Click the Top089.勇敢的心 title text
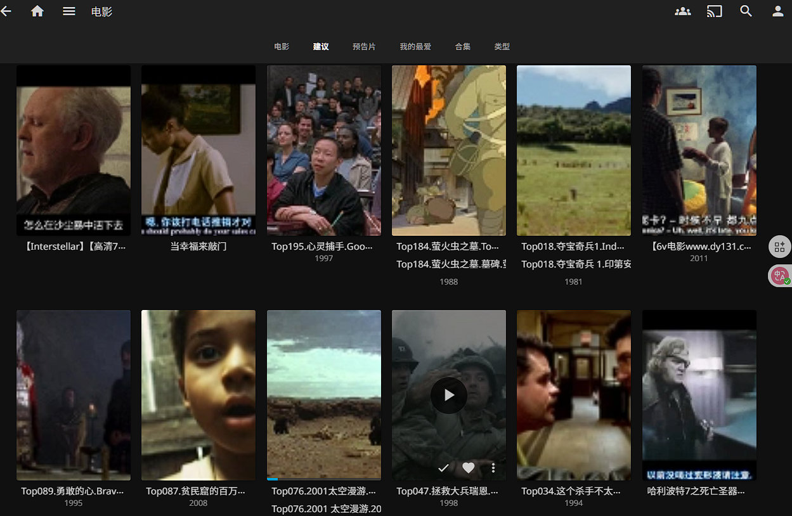 [72, 491]
